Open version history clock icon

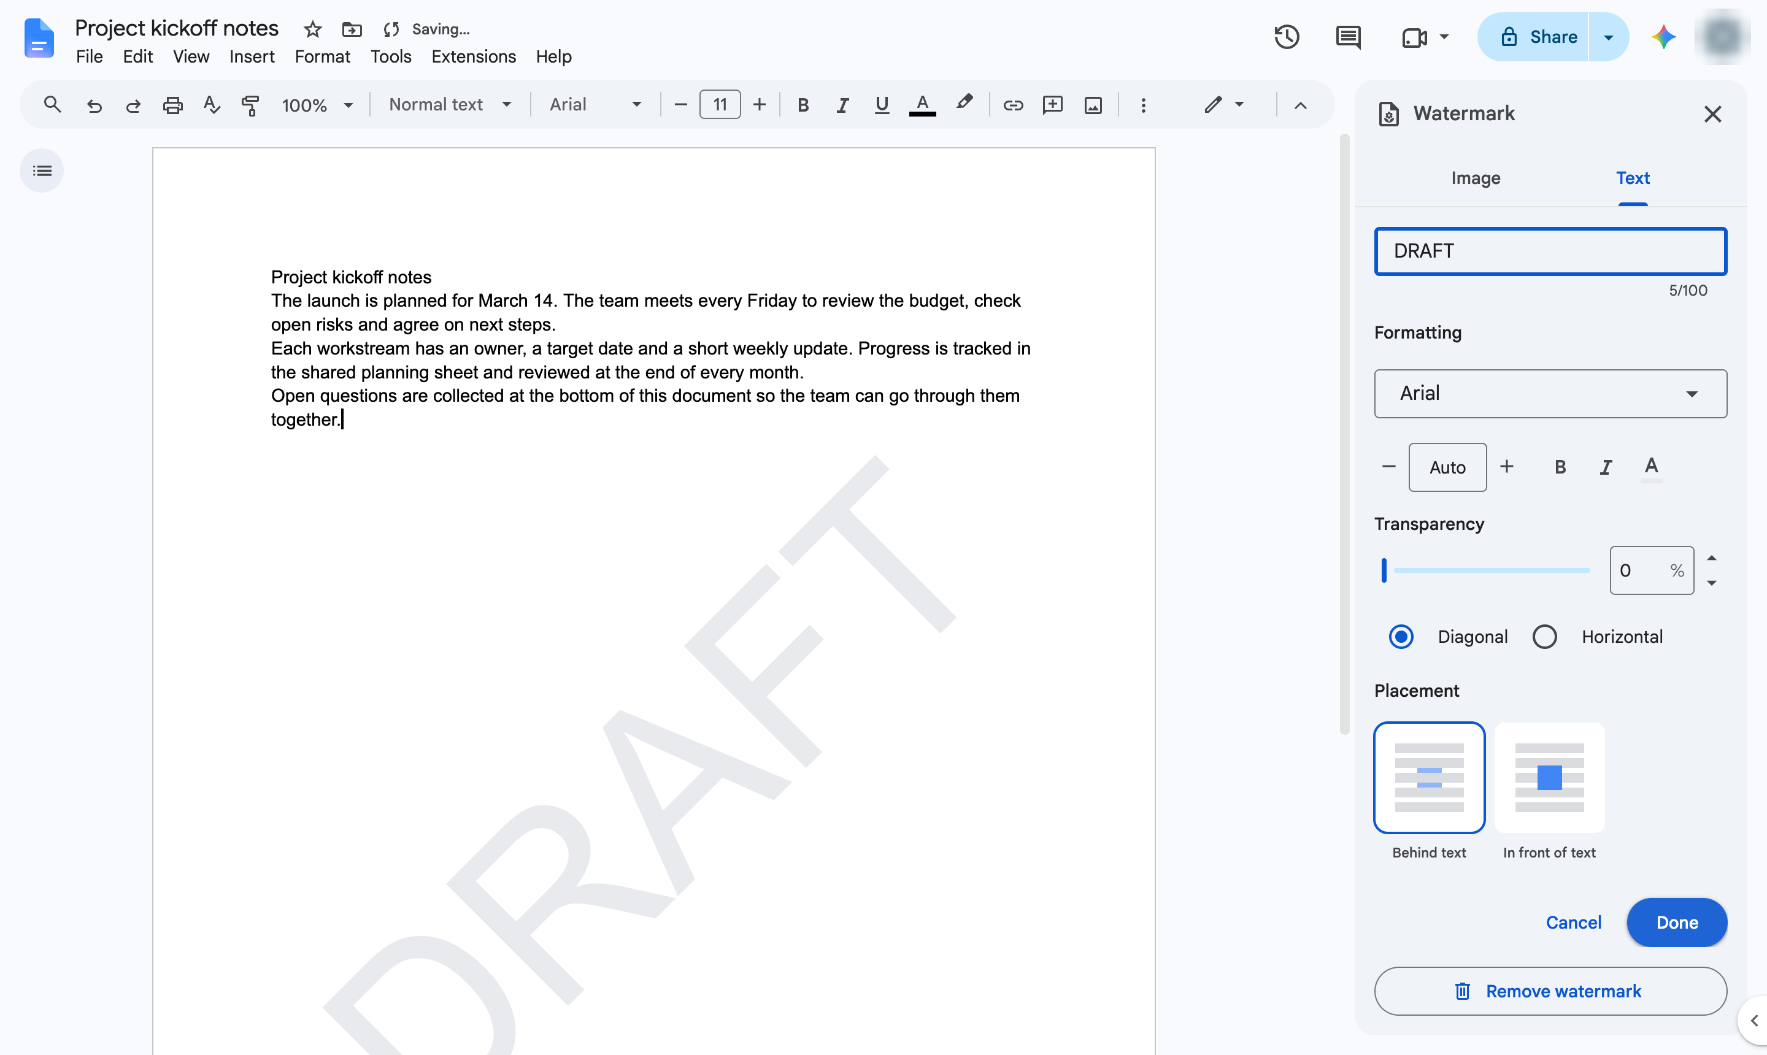coord(1287,37)
